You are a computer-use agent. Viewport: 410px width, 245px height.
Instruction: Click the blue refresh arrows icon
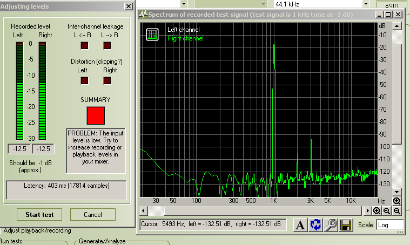tap(315, 224)
